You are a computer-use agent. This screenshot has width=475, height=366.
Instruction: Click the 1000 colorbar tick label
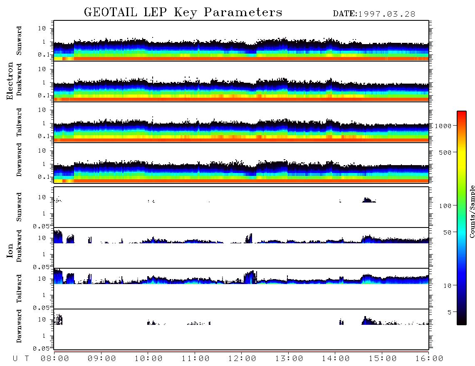click(443, 126)
